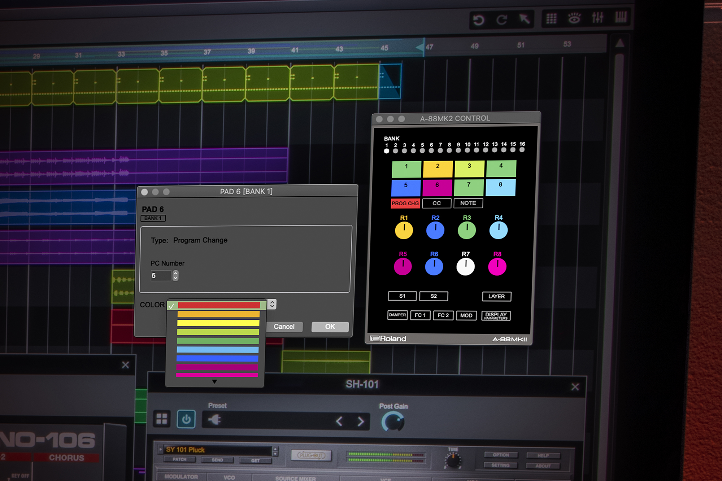This screenshot has height=481, width=722.
Task: Select bank 1 radio dot
Action: click(387, 151)
